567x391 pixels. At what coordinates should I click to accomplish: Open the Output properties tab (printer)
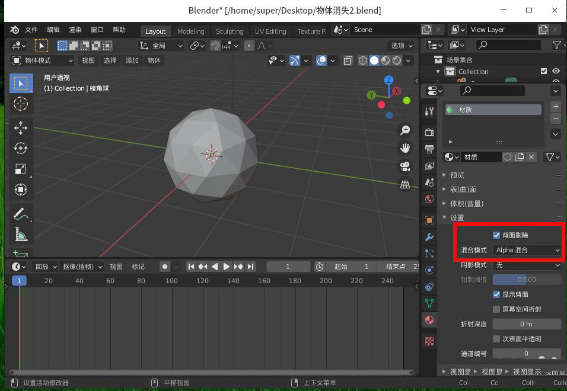click(x=429, y=149)
